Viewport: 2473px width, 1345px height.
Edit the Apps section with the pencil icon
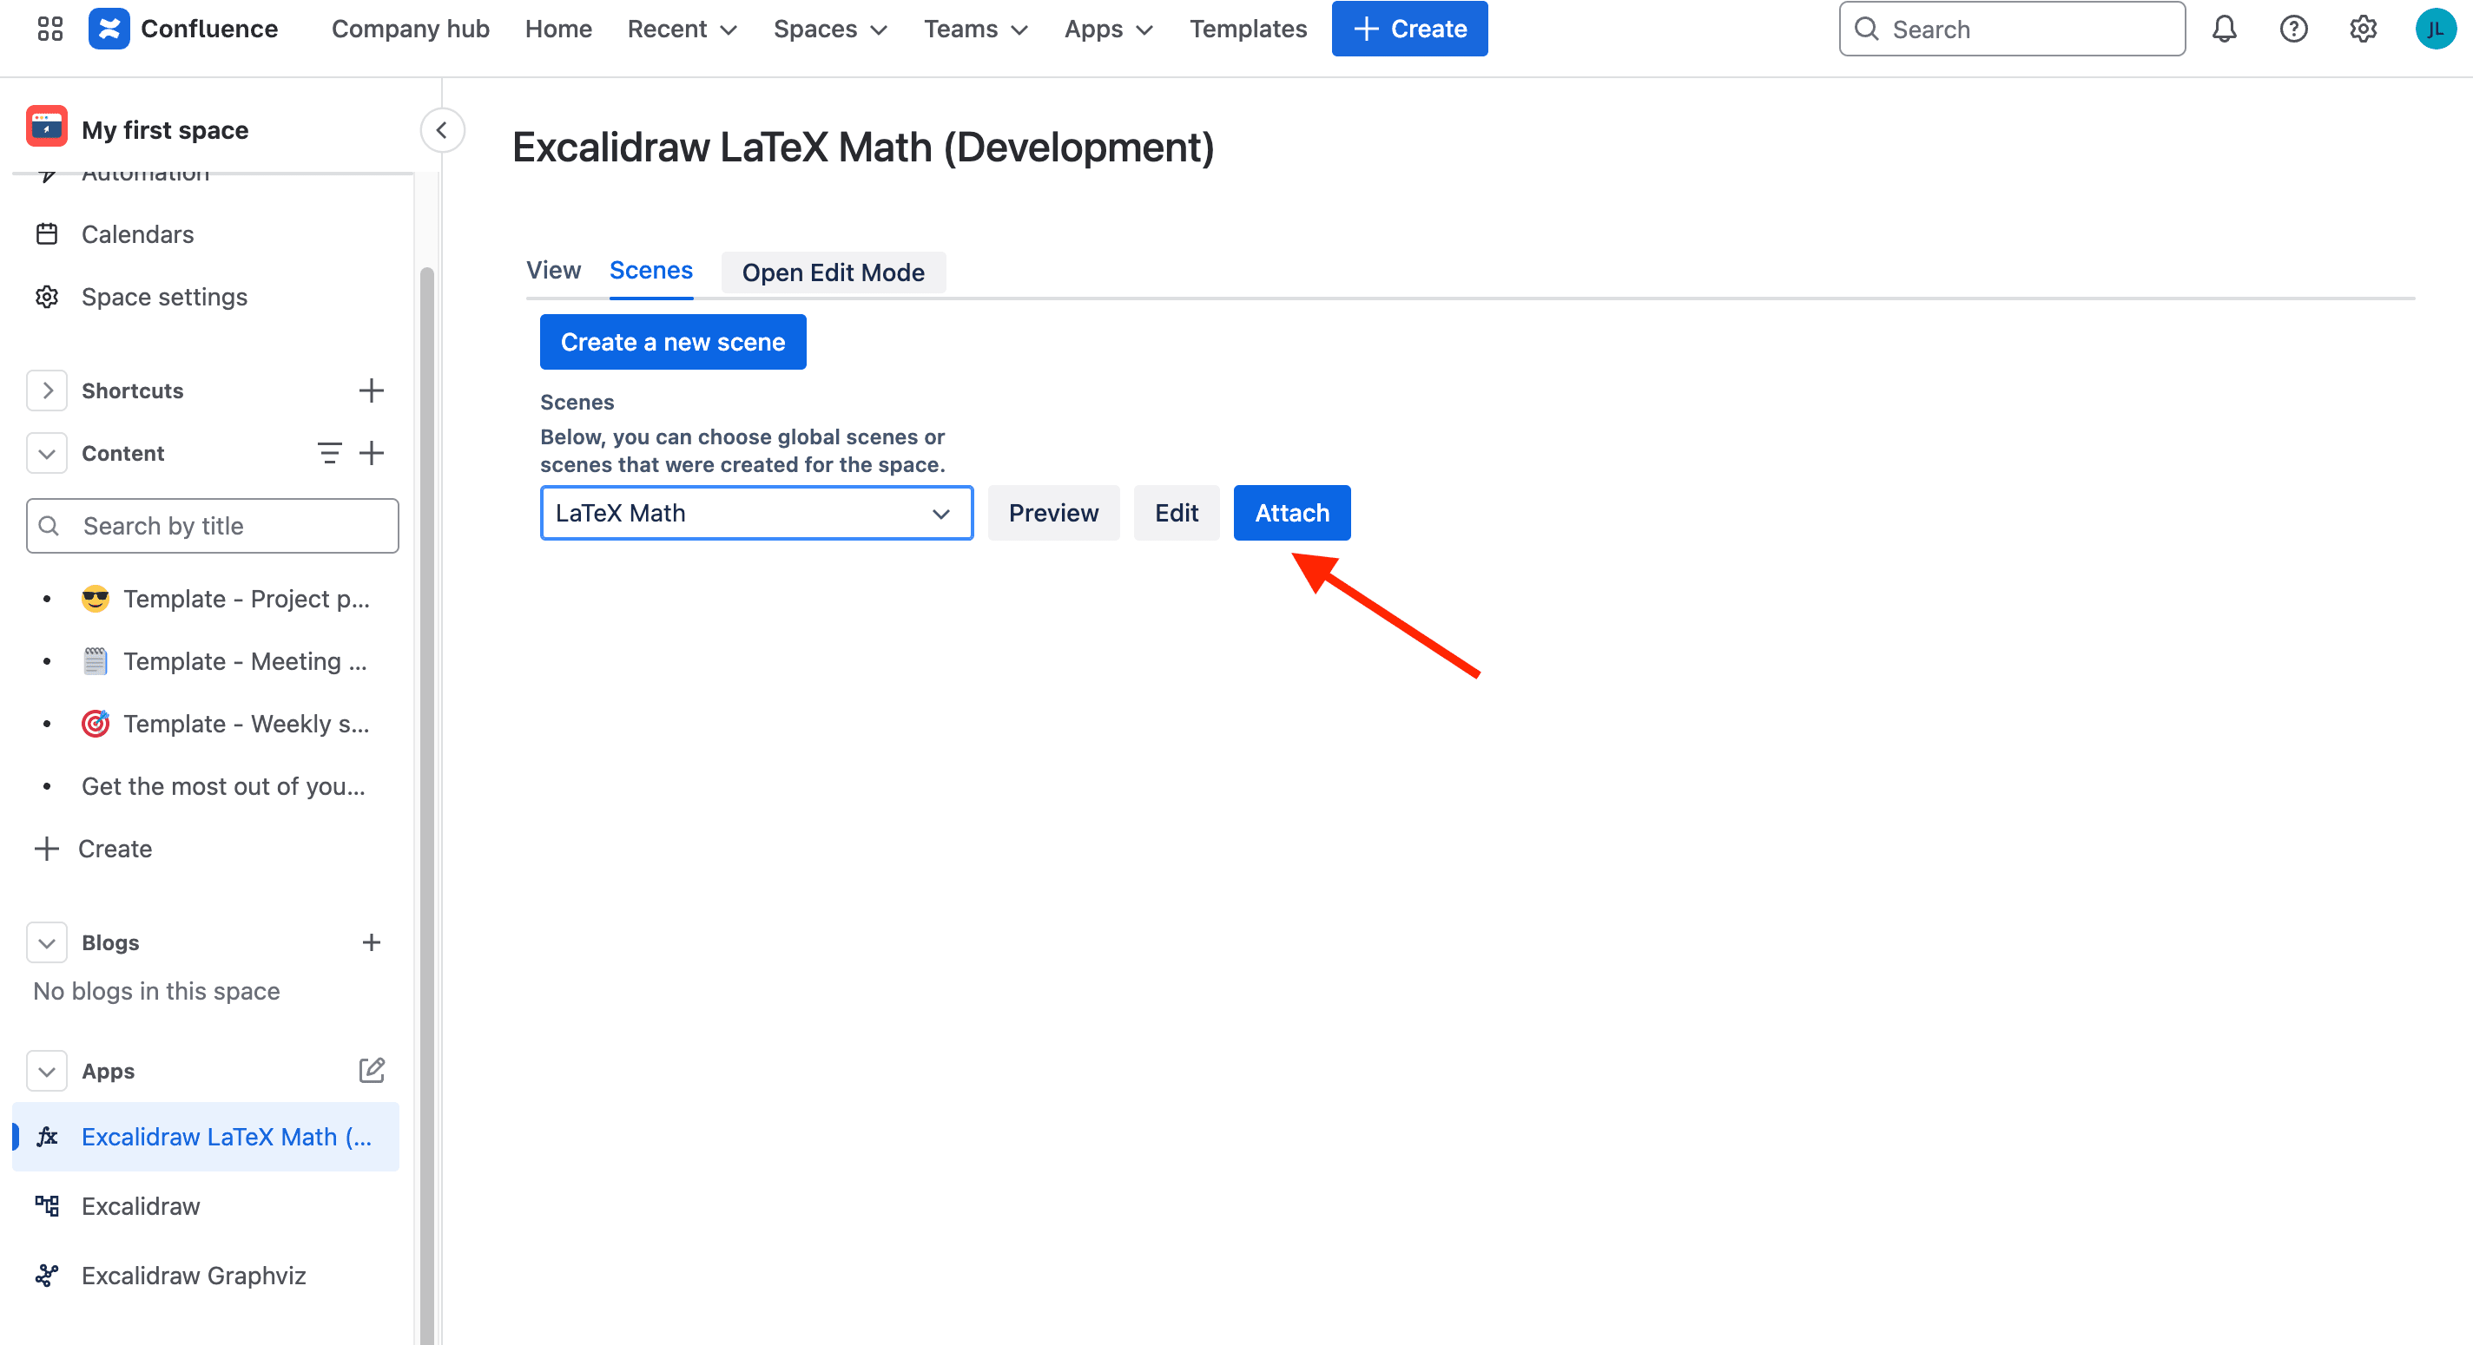(372, 1070)
